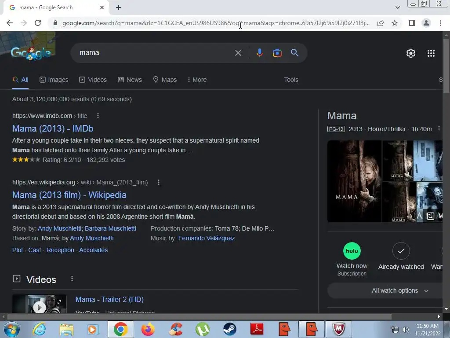Play the Mama trailer video thumbnail
The width and height of the screenshot is (450, 338).
point(39,304)
